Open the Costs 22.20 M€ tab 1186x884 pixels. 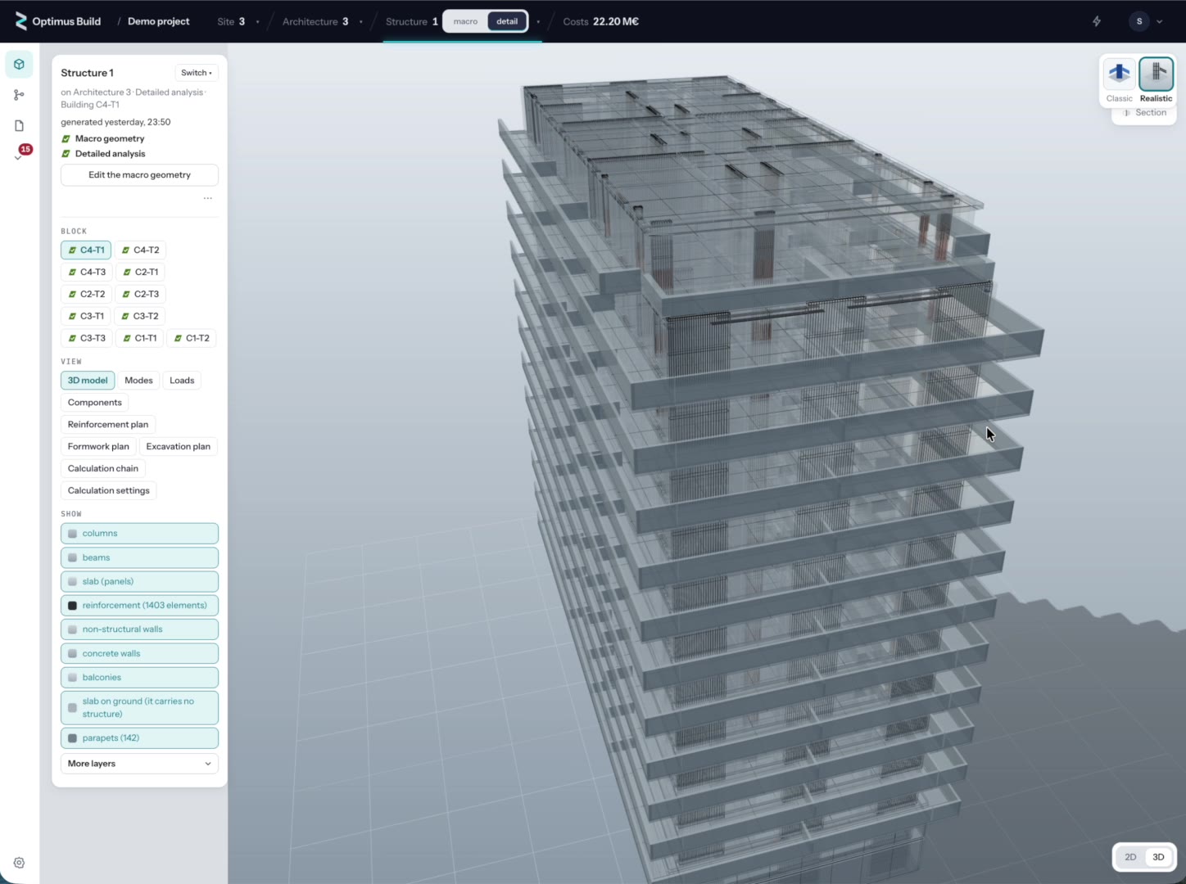coord(600,21)
